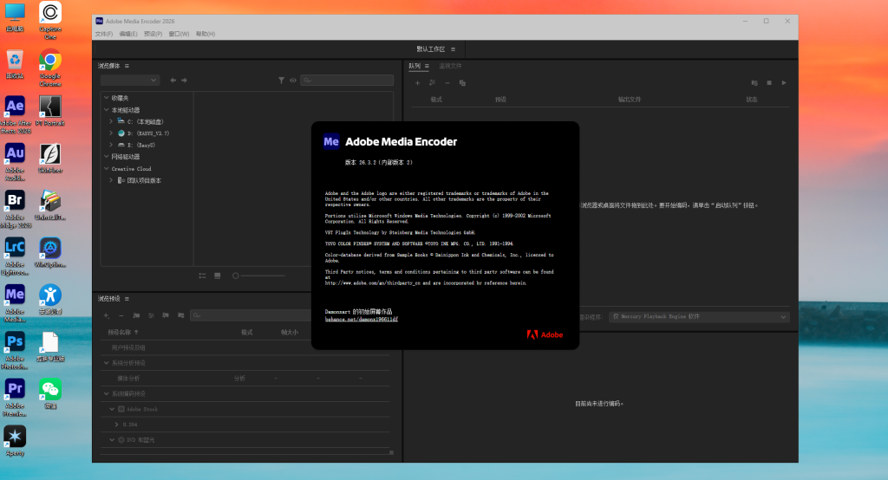Go forward in the Media Browser panel
The width and height of the screenshot is (888, 480).
184,81
